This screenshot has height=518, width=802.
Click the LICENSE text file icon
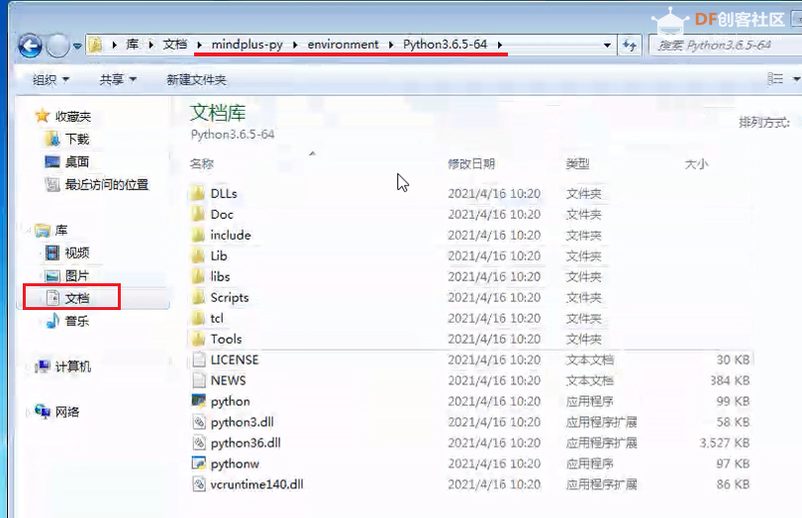198,360
